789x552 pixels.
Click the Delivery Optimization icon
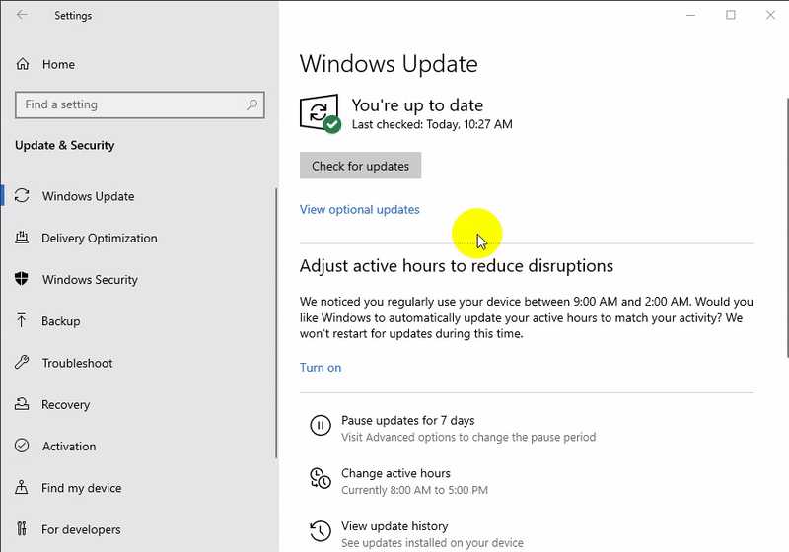[x=22, y=238]
